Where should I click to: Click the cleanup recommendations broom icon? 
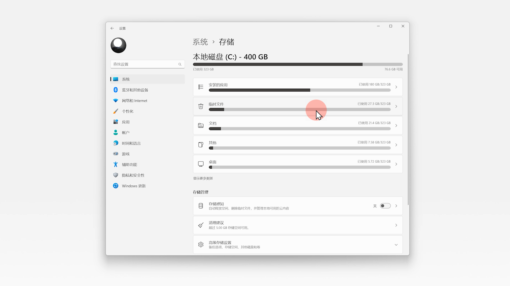(201, 225)
